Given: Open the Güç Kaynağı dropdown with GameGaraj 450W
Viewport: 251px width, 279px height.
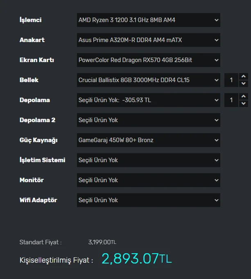Looking at the screenshot, I should (148, 140).
